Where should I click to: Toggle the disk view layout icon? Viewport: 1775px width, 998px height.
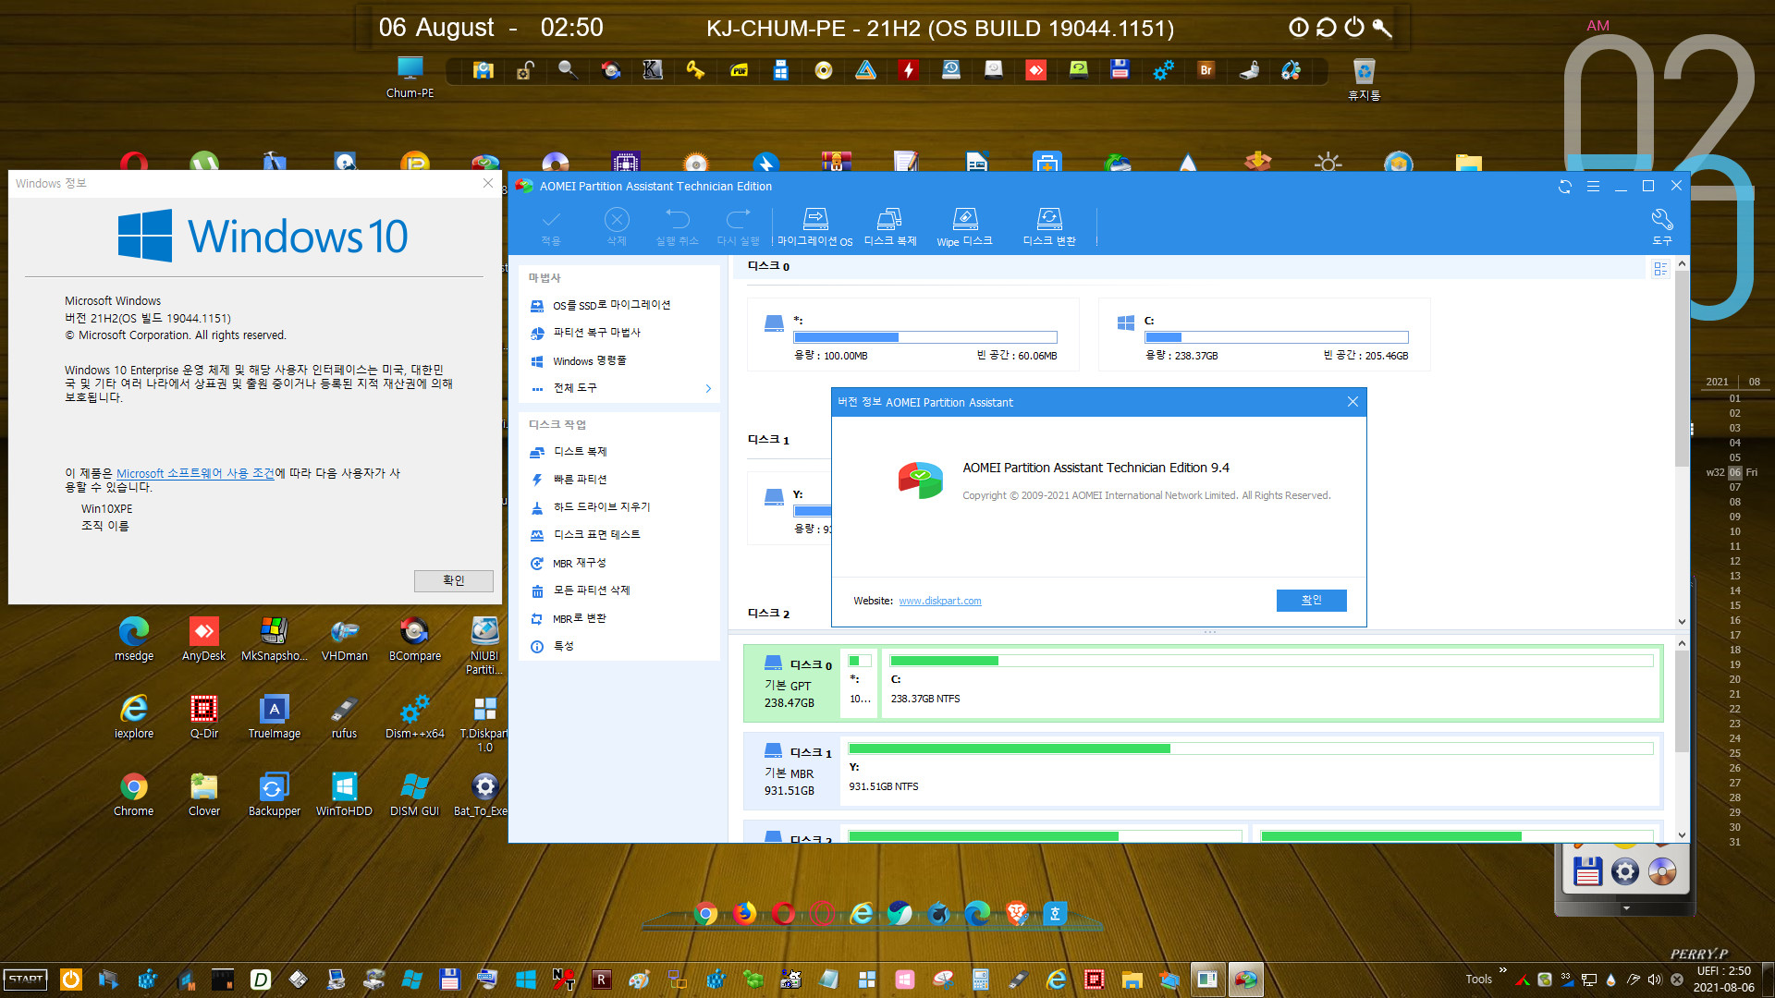pyautogui.click(x=1660, y=269)
